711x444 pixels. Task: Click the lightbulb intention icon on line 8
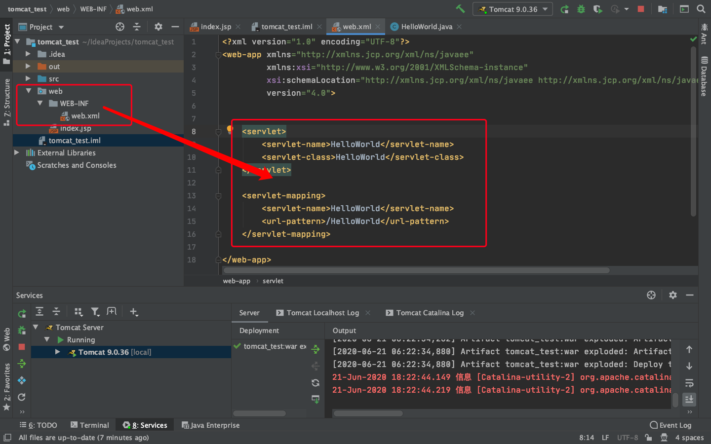230,129
